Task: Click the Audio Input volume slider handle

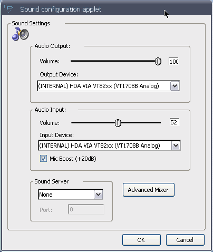Action: click(x=118, y=123)
